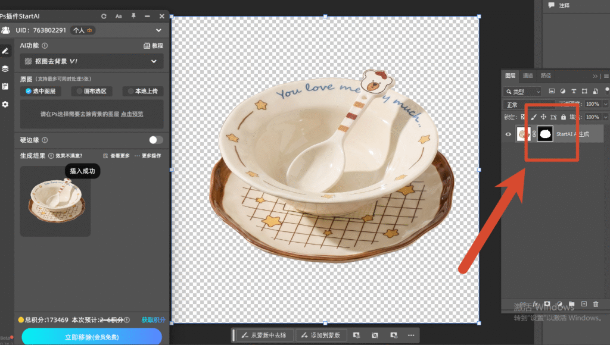Switch to the 路径 paths tab

click(x=546, y=76)
